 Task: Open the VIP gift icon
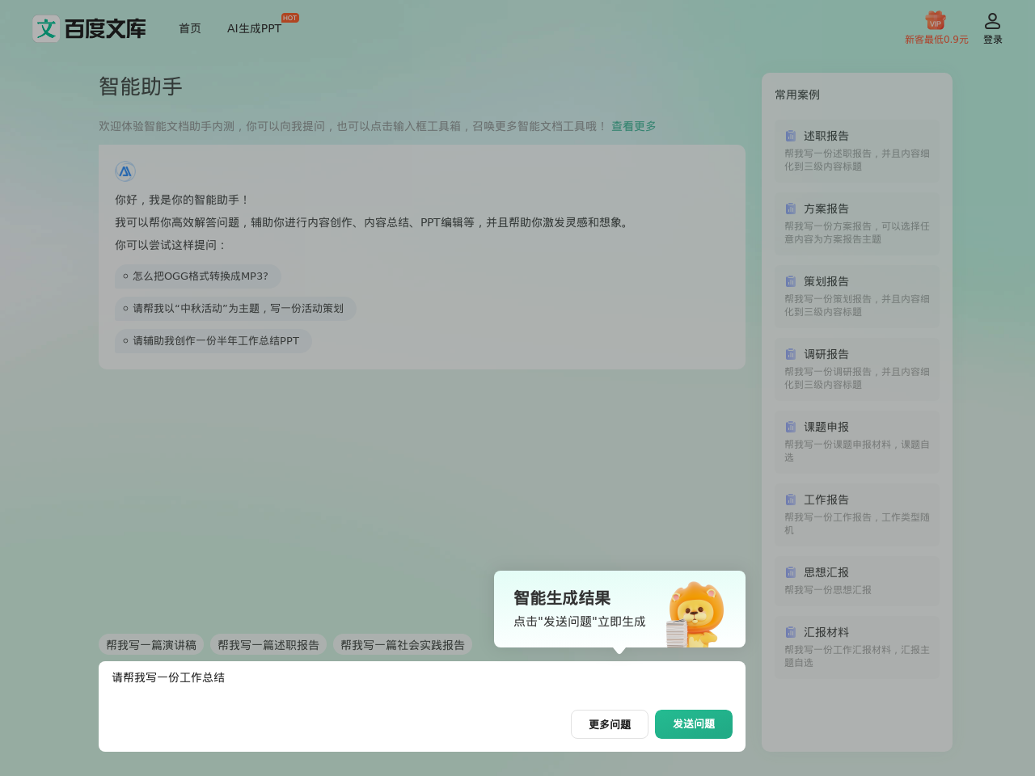pos(936,20)
